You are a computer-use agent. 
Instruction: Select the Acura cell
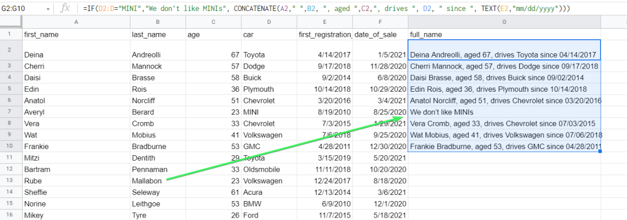pos(269,192)
